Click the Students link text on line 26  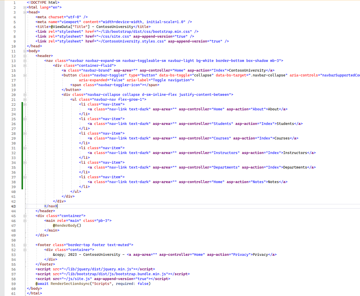coord(285,124)
